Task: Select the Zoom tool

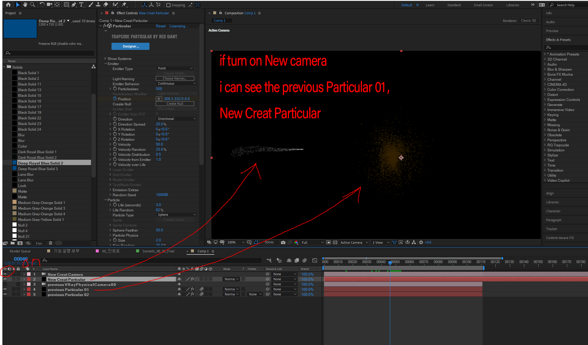Action: point(33,5)
